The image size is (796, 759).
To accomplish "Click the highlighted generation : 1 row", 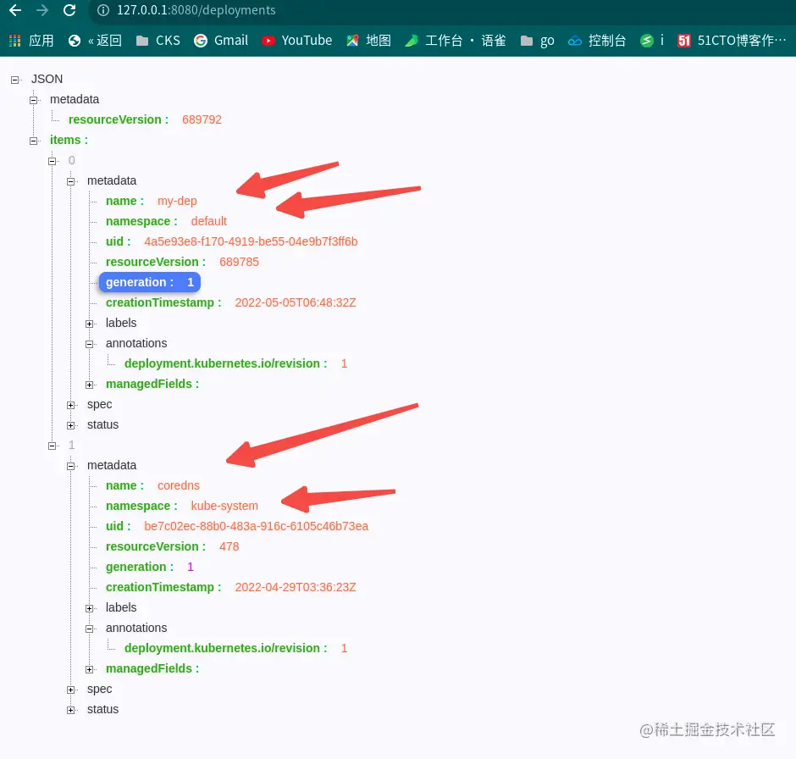I will [x=150, y=282].
